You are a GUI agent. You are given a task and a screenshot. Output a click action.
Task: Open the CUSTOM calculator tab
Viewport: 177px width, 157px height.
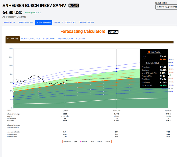click(x=80, y=38)
